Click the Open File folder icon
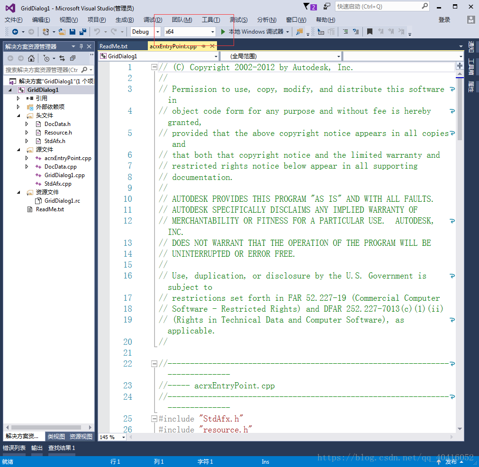This screenshot has width=479, height=467. 62,32
